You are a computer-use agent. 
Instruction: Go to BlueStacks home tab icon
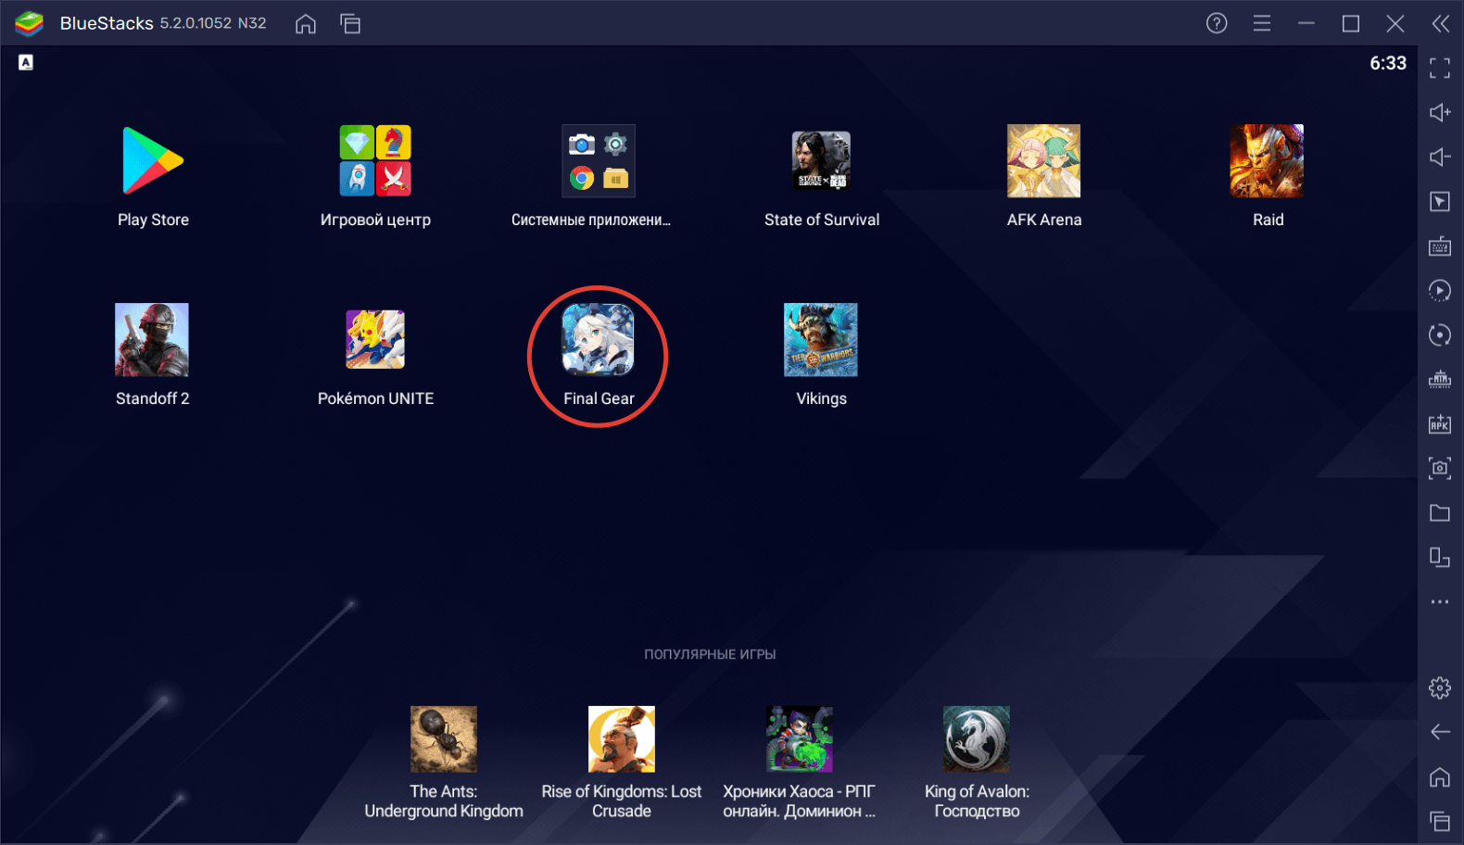point(306,24)
